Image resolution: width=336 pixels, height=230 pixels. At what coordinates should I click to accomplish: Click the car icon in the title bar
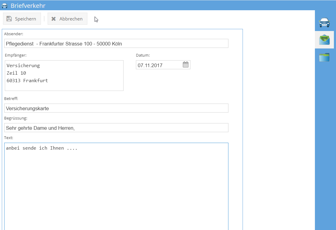click(x=5, y=6)
